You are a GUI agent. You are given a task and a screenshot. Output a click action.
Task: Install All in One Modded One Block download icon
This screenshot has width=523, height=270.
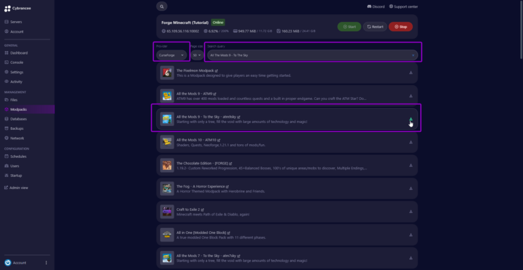coord(411,235)
